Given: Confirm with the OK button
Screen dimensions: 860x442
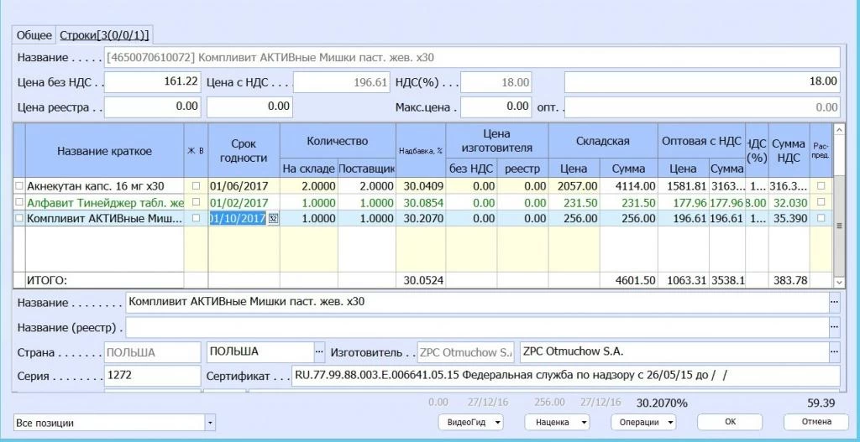Looking at the screenshot, I should click(730, 422).
